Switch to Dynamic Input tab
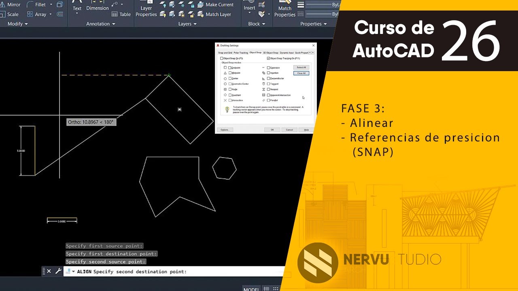This screenshot has width=518, height=291. pyautogui.click(x=287, y=53)
